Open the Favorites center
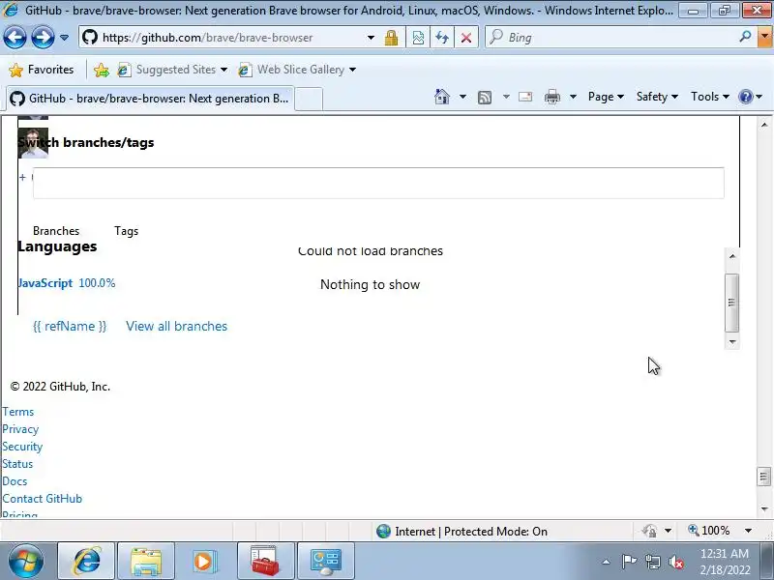 pos(42,70)
